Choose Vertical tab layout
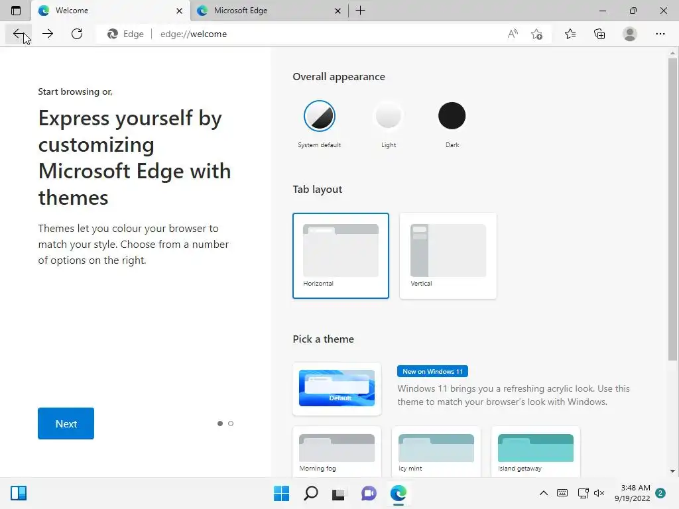679x509 pixels. 448,256
